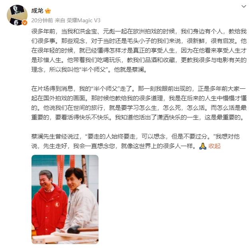The height and width of the screenshot is (248, 252).
Task: Click the upper portrait inside the avatar
Action: (17, 10)
